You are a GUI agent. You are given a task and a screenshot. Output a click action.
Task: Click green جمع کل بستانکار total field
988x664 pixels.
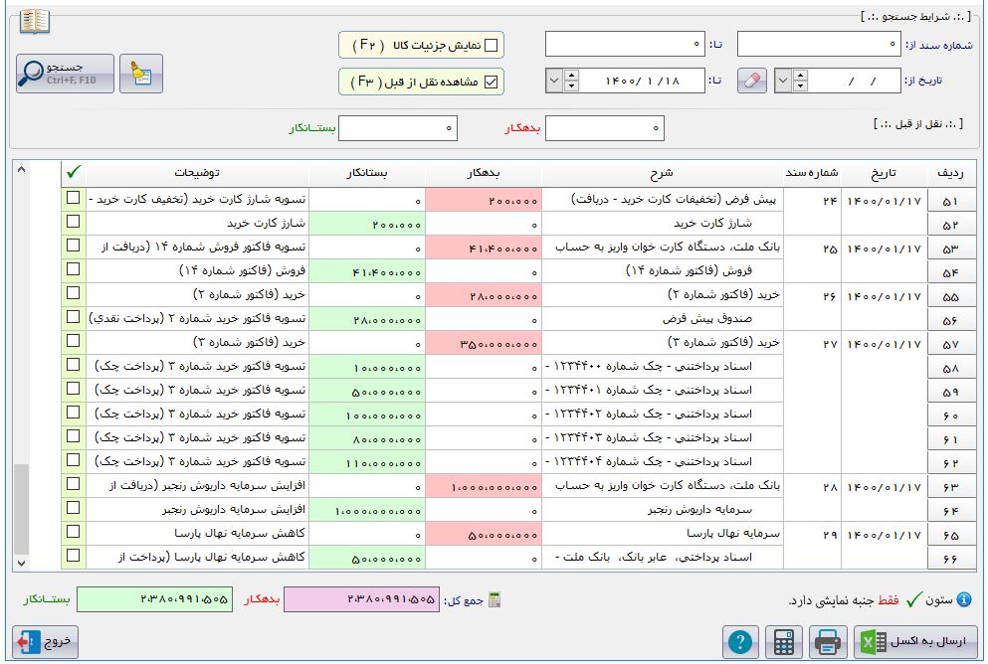point(154,599)
